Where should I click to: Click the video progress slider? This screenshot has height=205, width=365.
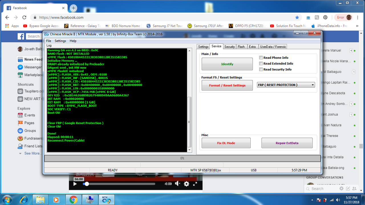[x=119, y=184]
